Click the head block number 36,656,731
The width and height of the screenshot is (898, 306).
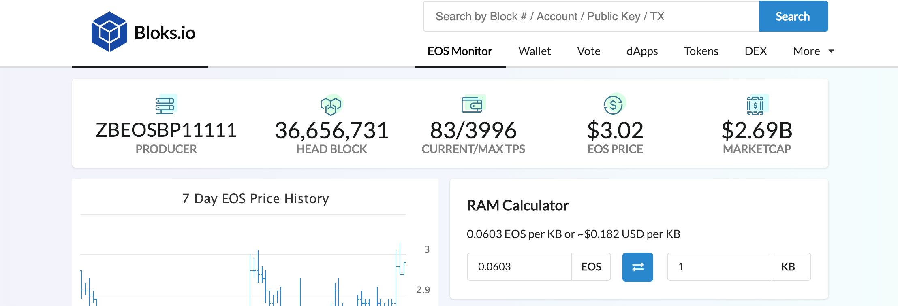pyautogui.click(x=331, y=130)
